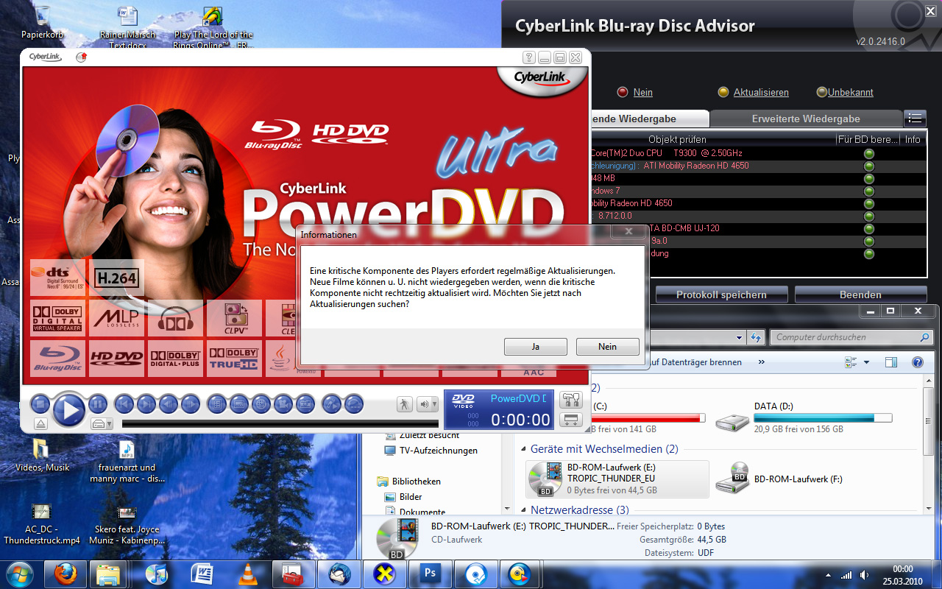
Task: Open the Windows Start menu
Action: coord(20,574)
